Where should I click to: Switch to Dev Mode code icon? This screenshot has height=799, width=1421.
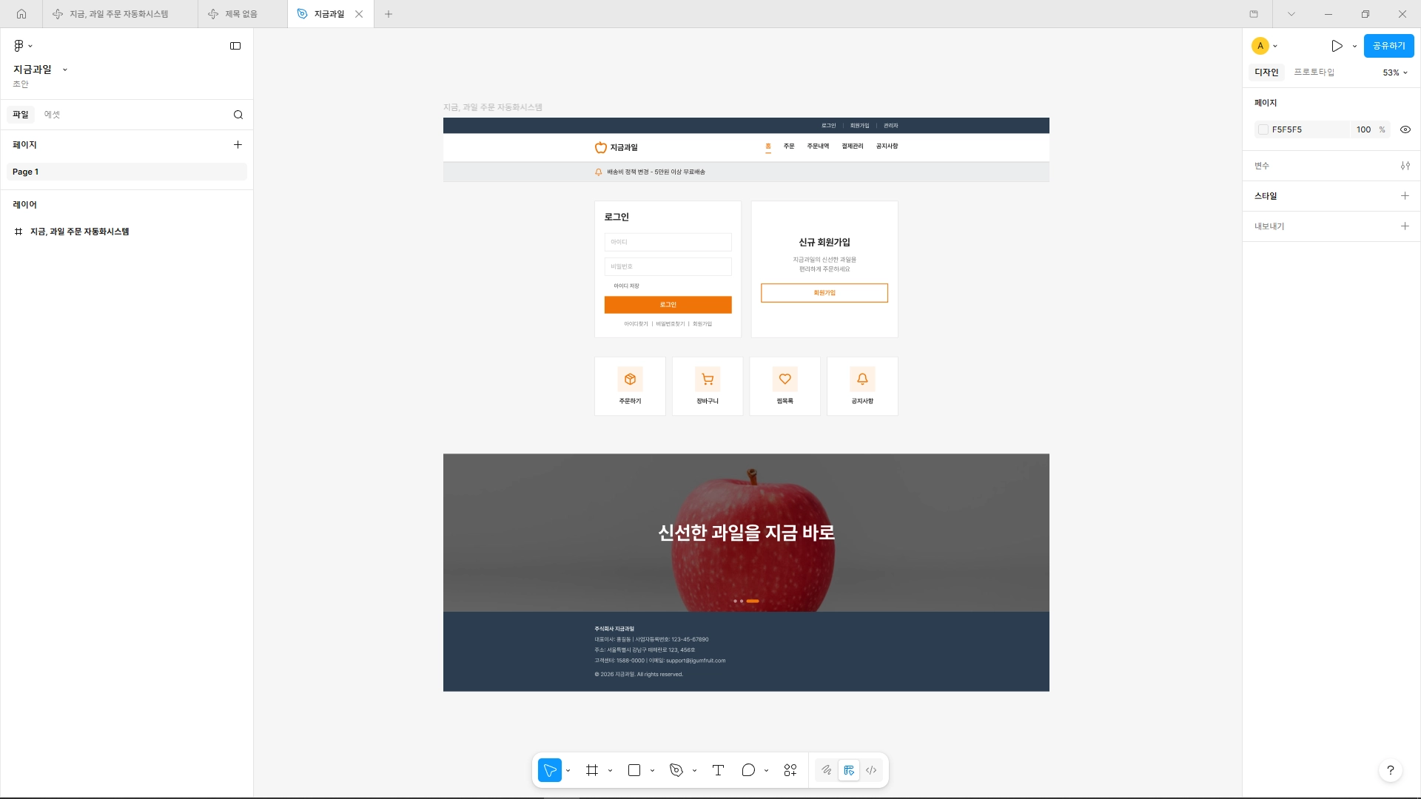click(871, 770)
